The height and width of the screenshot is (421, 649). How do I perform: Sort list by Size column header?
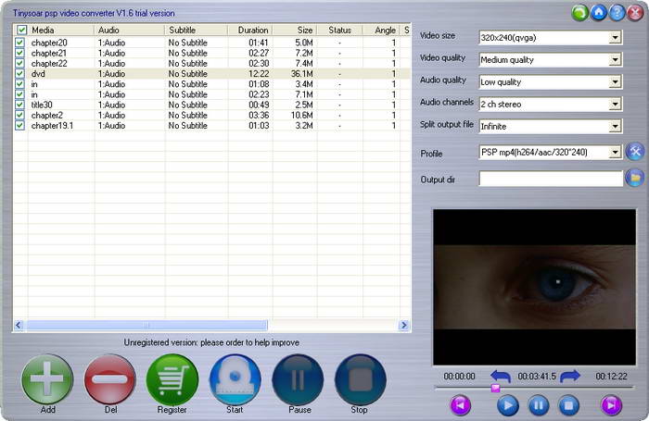(295, 30)
